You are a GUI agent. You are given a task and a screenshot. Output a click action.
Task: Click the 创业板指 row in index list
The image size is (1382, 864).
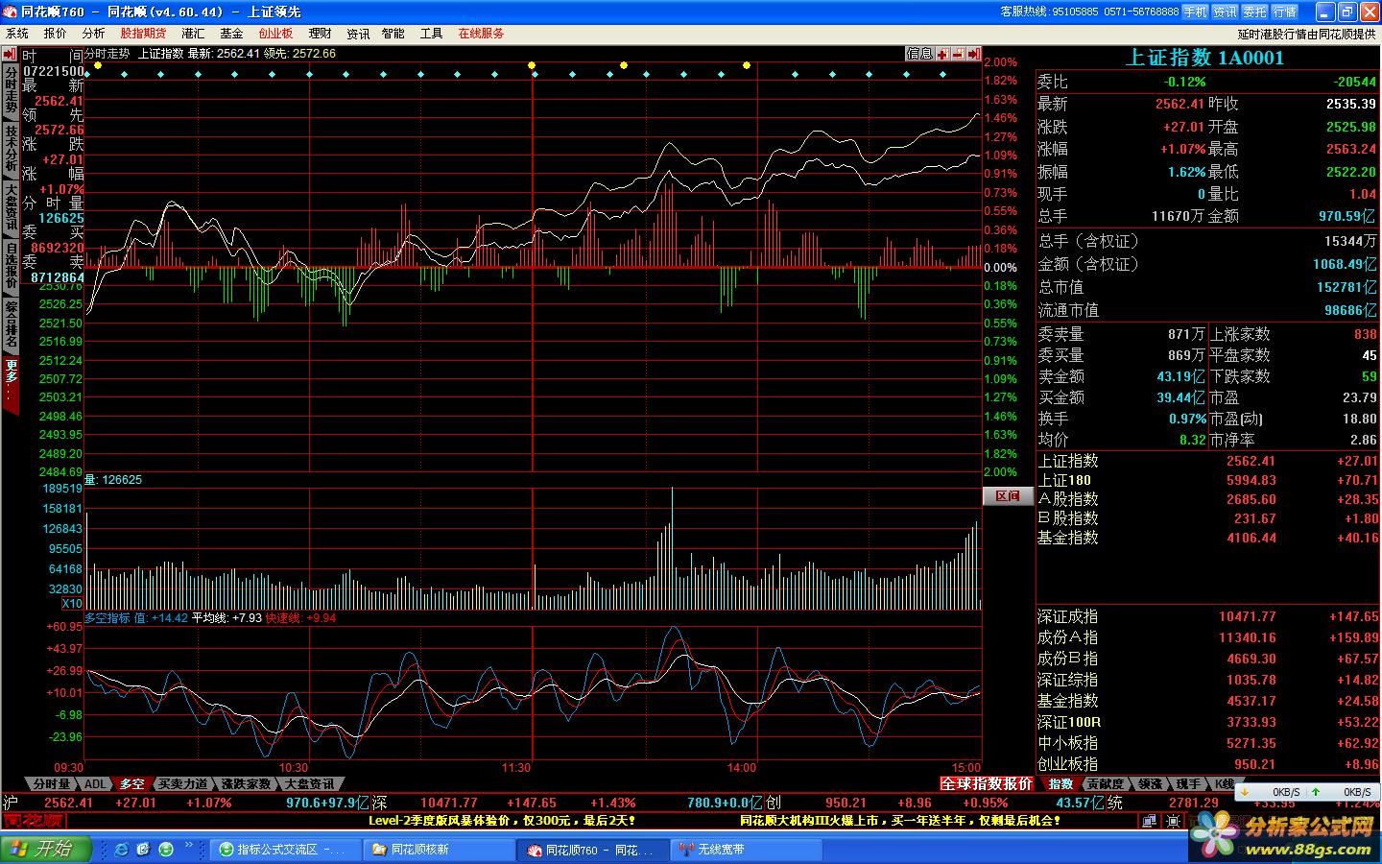click(1207, 764)
